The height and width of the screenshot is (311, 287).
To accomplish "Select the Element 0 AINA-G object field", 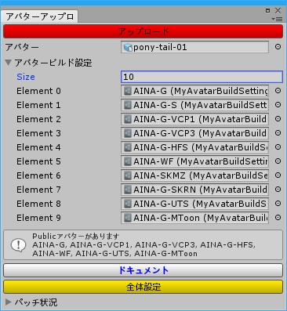I will point(194,91).
